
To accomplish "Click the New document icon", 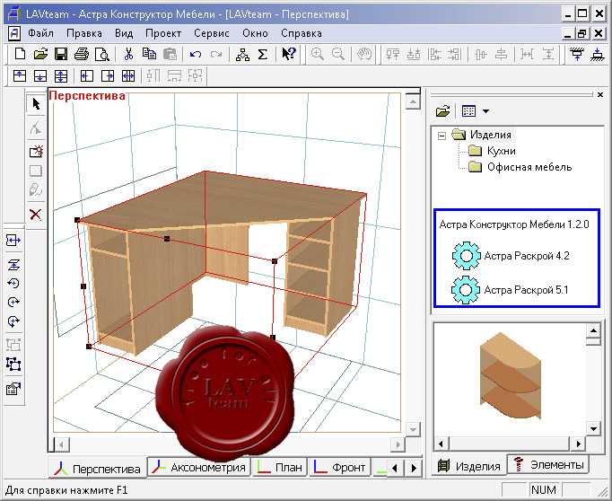I will coord(20,54).
